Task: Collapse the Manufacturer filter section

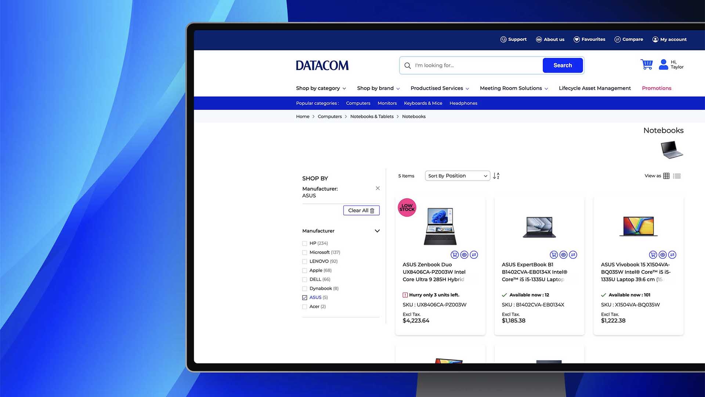Action: click(377, 231)
